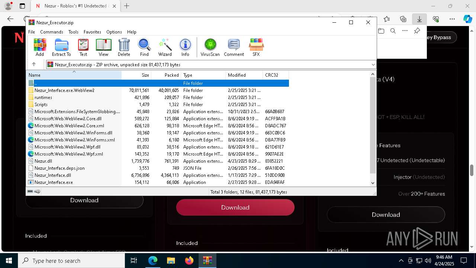
Task: Open the volume icon in the system tray
Action: [x=428, y=261]
